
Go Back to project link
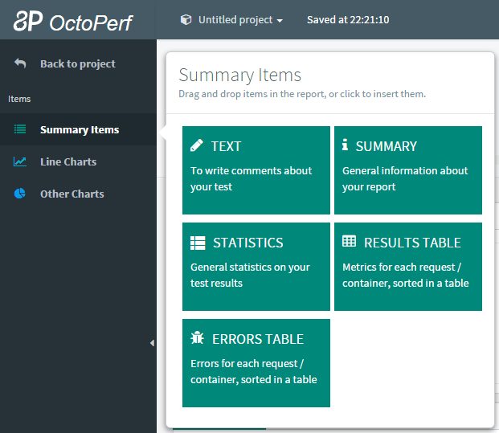[x=78, y=64]
